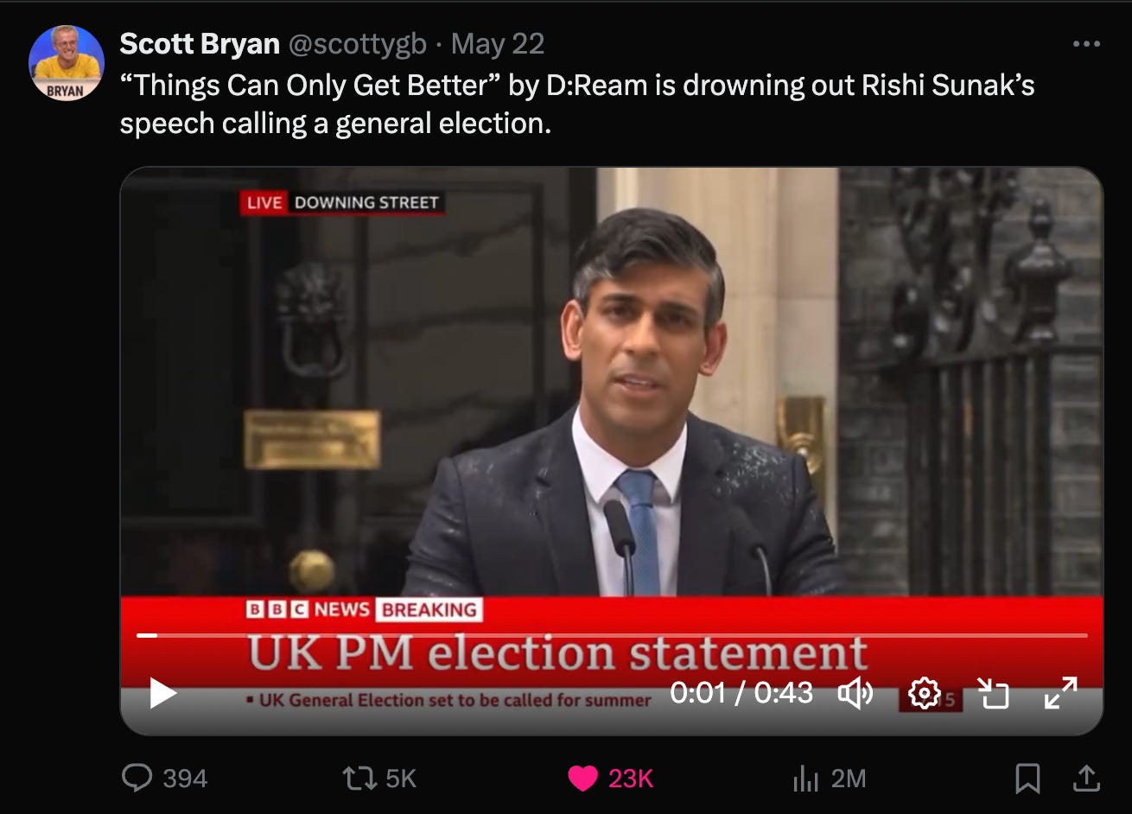1132x814 pixels.
Task: Enable picture-in-picture mode icon
Action: pyautogui.click(x=993, y=693)
